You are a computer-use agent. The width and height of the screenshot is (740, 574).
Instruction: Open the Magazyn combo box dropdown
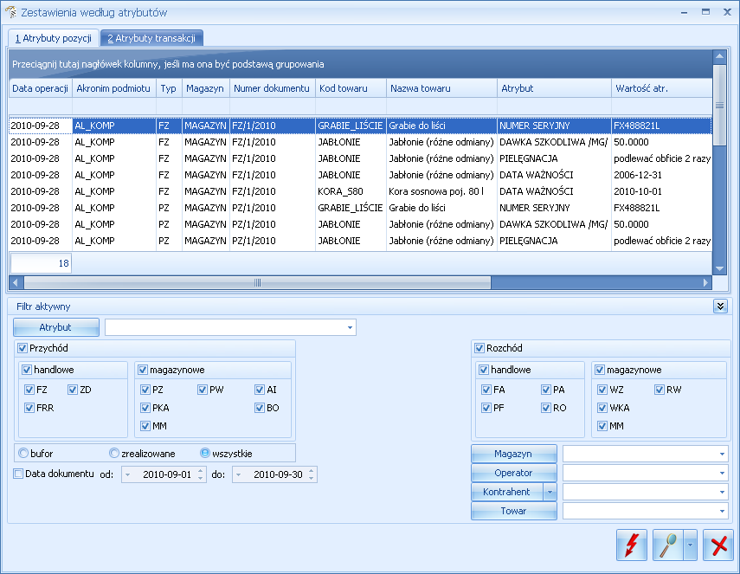pos(722,455)
